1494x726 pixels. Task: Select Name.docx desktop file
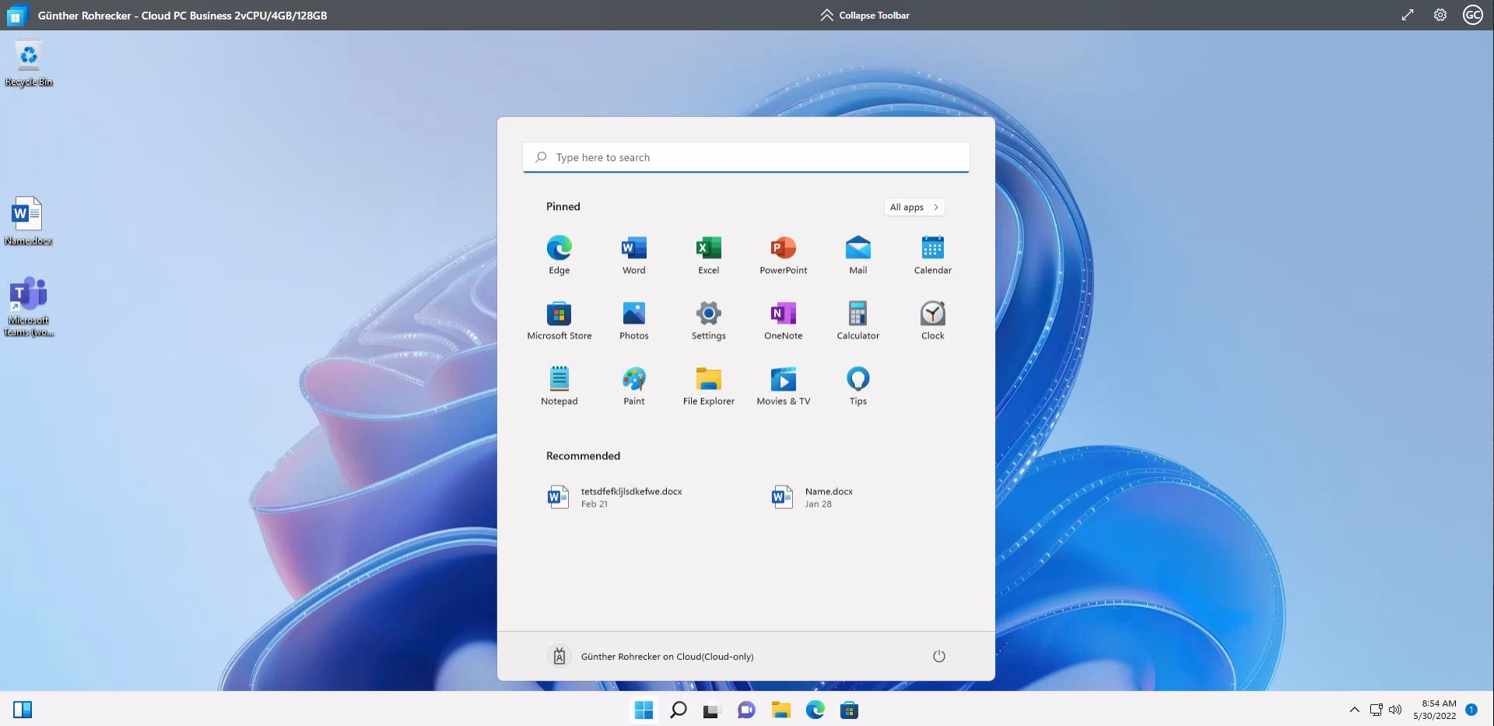28,221
